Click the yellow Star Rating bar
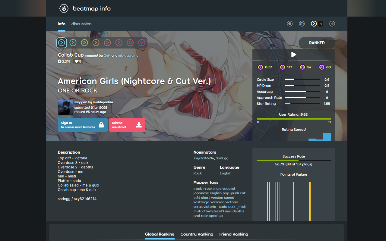Viewport: 386px width, 241px height. [x=288, y=104]
